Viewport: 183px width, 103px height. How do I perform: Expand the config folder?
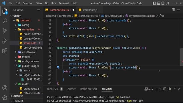click(25, 25)
